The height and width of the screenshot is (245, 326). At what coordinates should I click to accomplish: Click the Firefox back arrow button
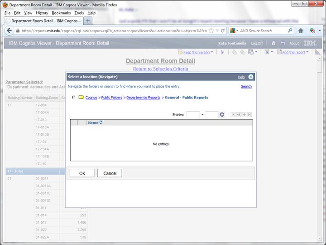coord(10,30)
